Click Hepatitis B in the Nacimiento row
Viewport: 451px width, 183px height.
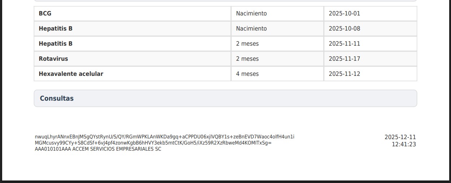56,29
